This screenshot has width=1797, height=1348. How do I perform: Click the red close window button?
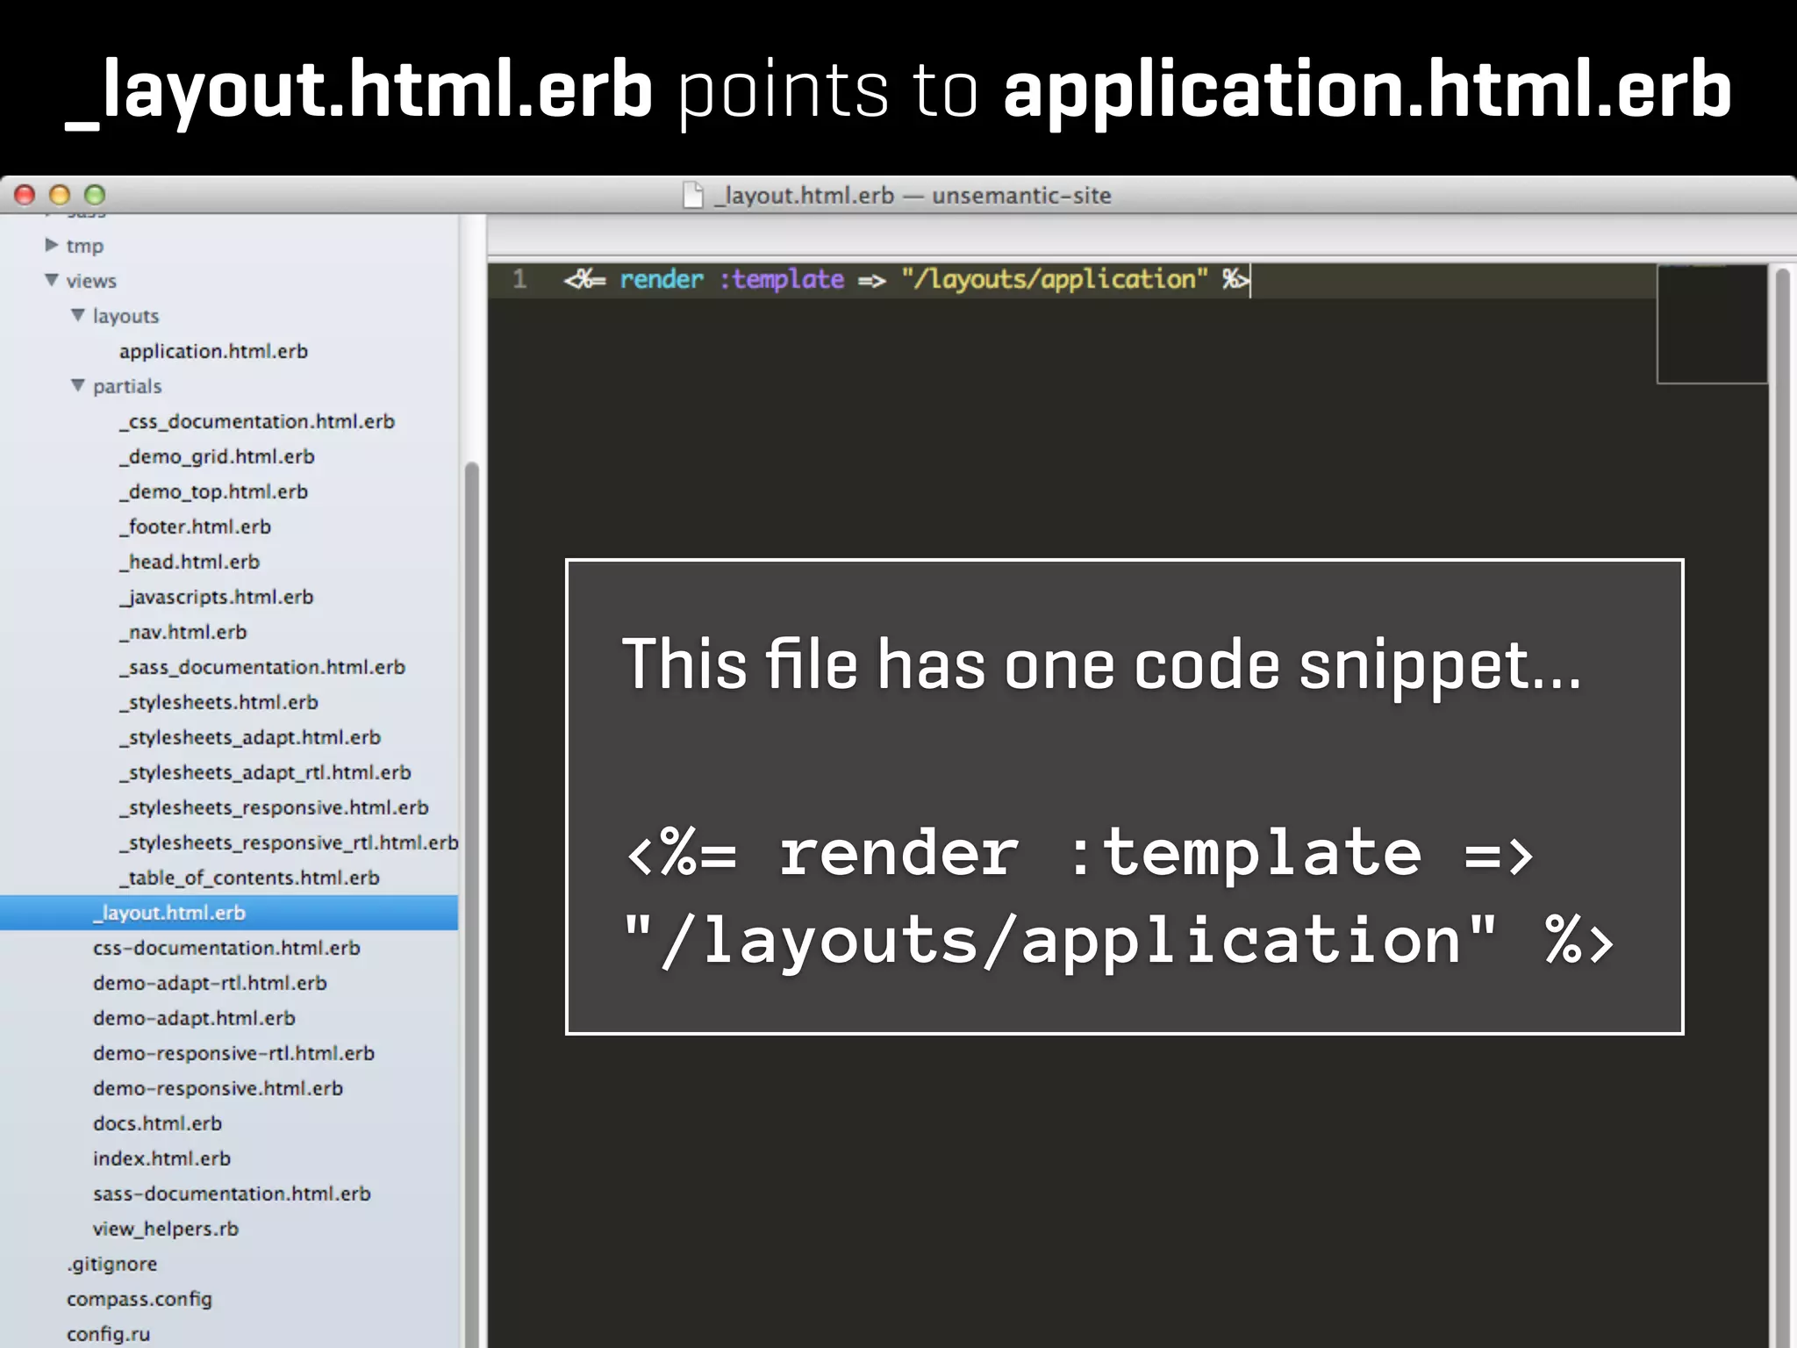(25, 195)
